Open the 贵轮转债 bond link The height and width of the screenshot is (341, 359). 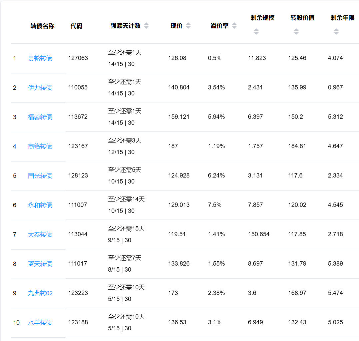click(x=40, y=58)
